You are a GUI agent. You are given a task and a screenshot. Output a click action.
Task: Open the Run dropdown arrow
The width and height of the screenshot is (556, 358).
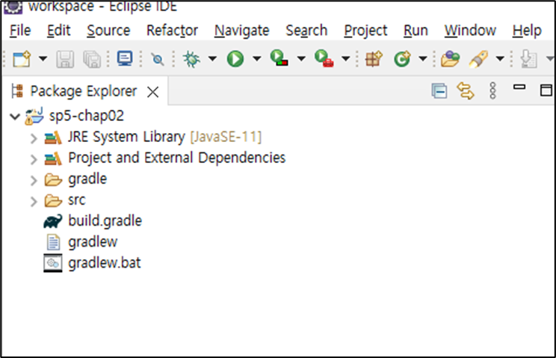tap(257, 59)
